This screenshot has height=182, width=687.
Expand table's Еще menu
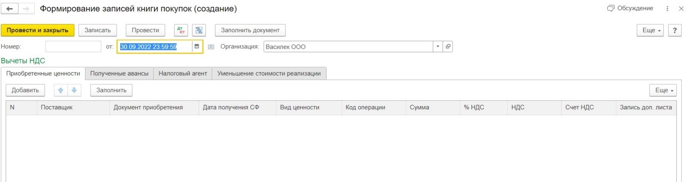663,90
